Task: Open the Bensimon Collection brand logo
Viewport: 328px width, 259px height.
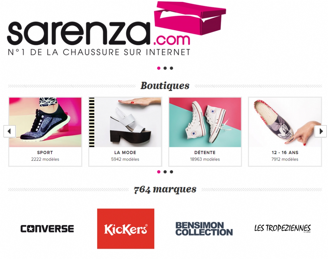Action: tap(204, 229)
